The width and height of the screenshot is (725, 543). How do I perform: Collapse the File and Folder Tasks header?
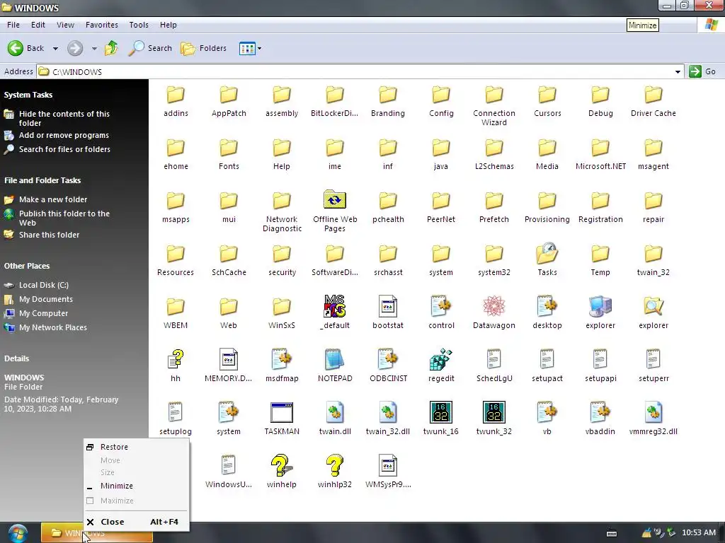coord(42,180)
